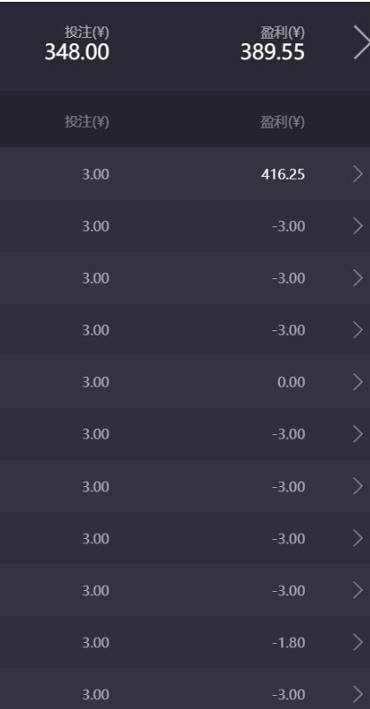
Task: Open the summary arrow beside 389.55 profit
Action: click(361, 42)
